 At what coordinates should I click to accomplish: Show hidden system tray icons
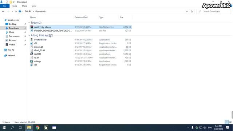tap(188, 128)
